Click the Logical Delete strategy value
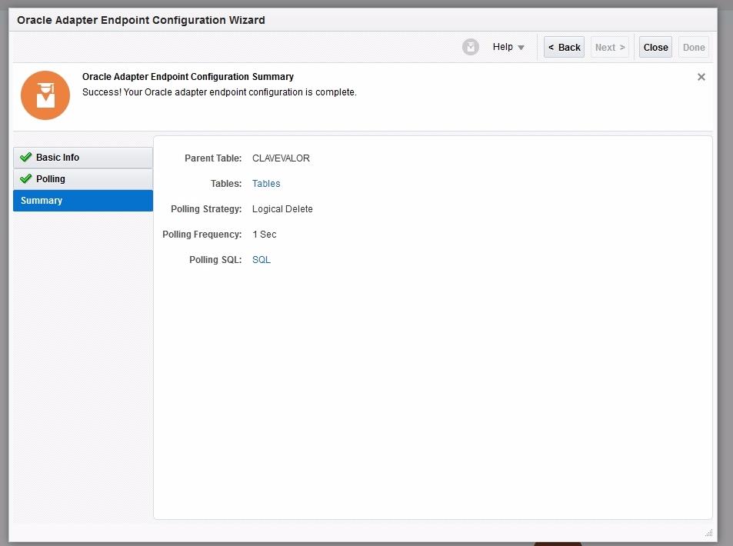733x546 pixels. click(x=282, y=209)
